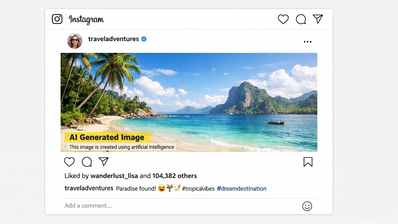Click the AI Generated Image label
Image resolution: width=398 pixels, height=224 pixels.
107,137
